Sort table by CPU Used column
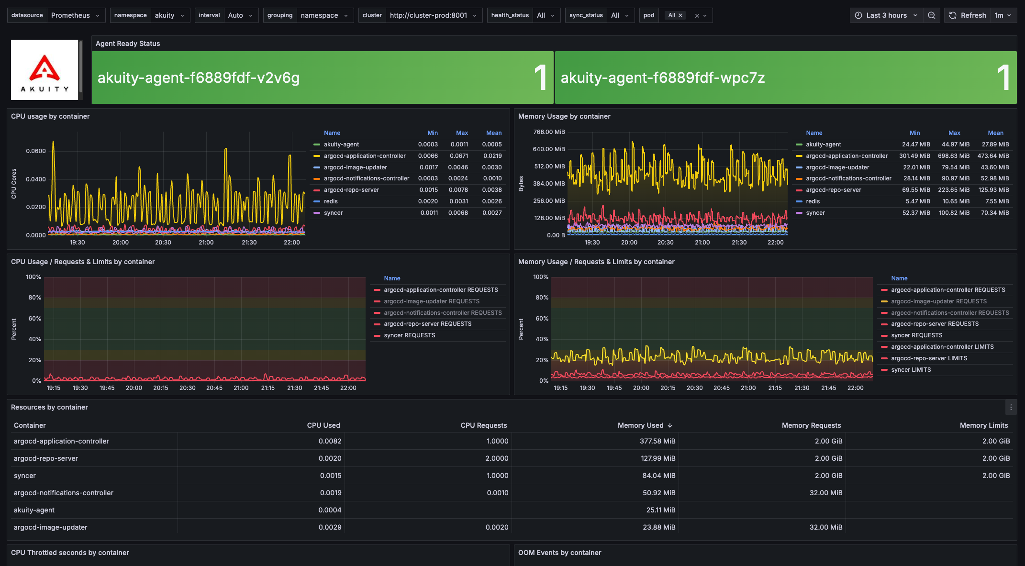1025x566 pixels. tap(323, 425)
